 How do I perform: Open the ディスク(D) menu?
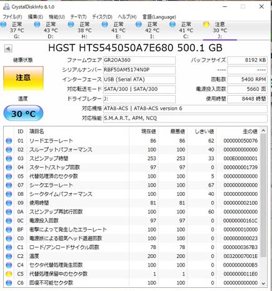(x=103, y=17)
